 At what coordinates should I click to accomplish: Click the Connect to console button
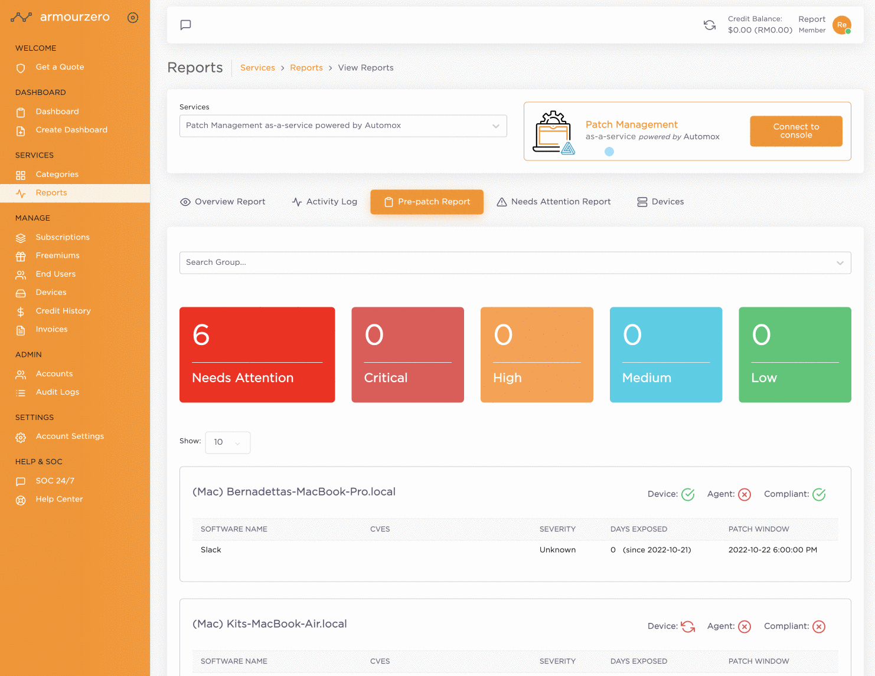tap(796, 131)
